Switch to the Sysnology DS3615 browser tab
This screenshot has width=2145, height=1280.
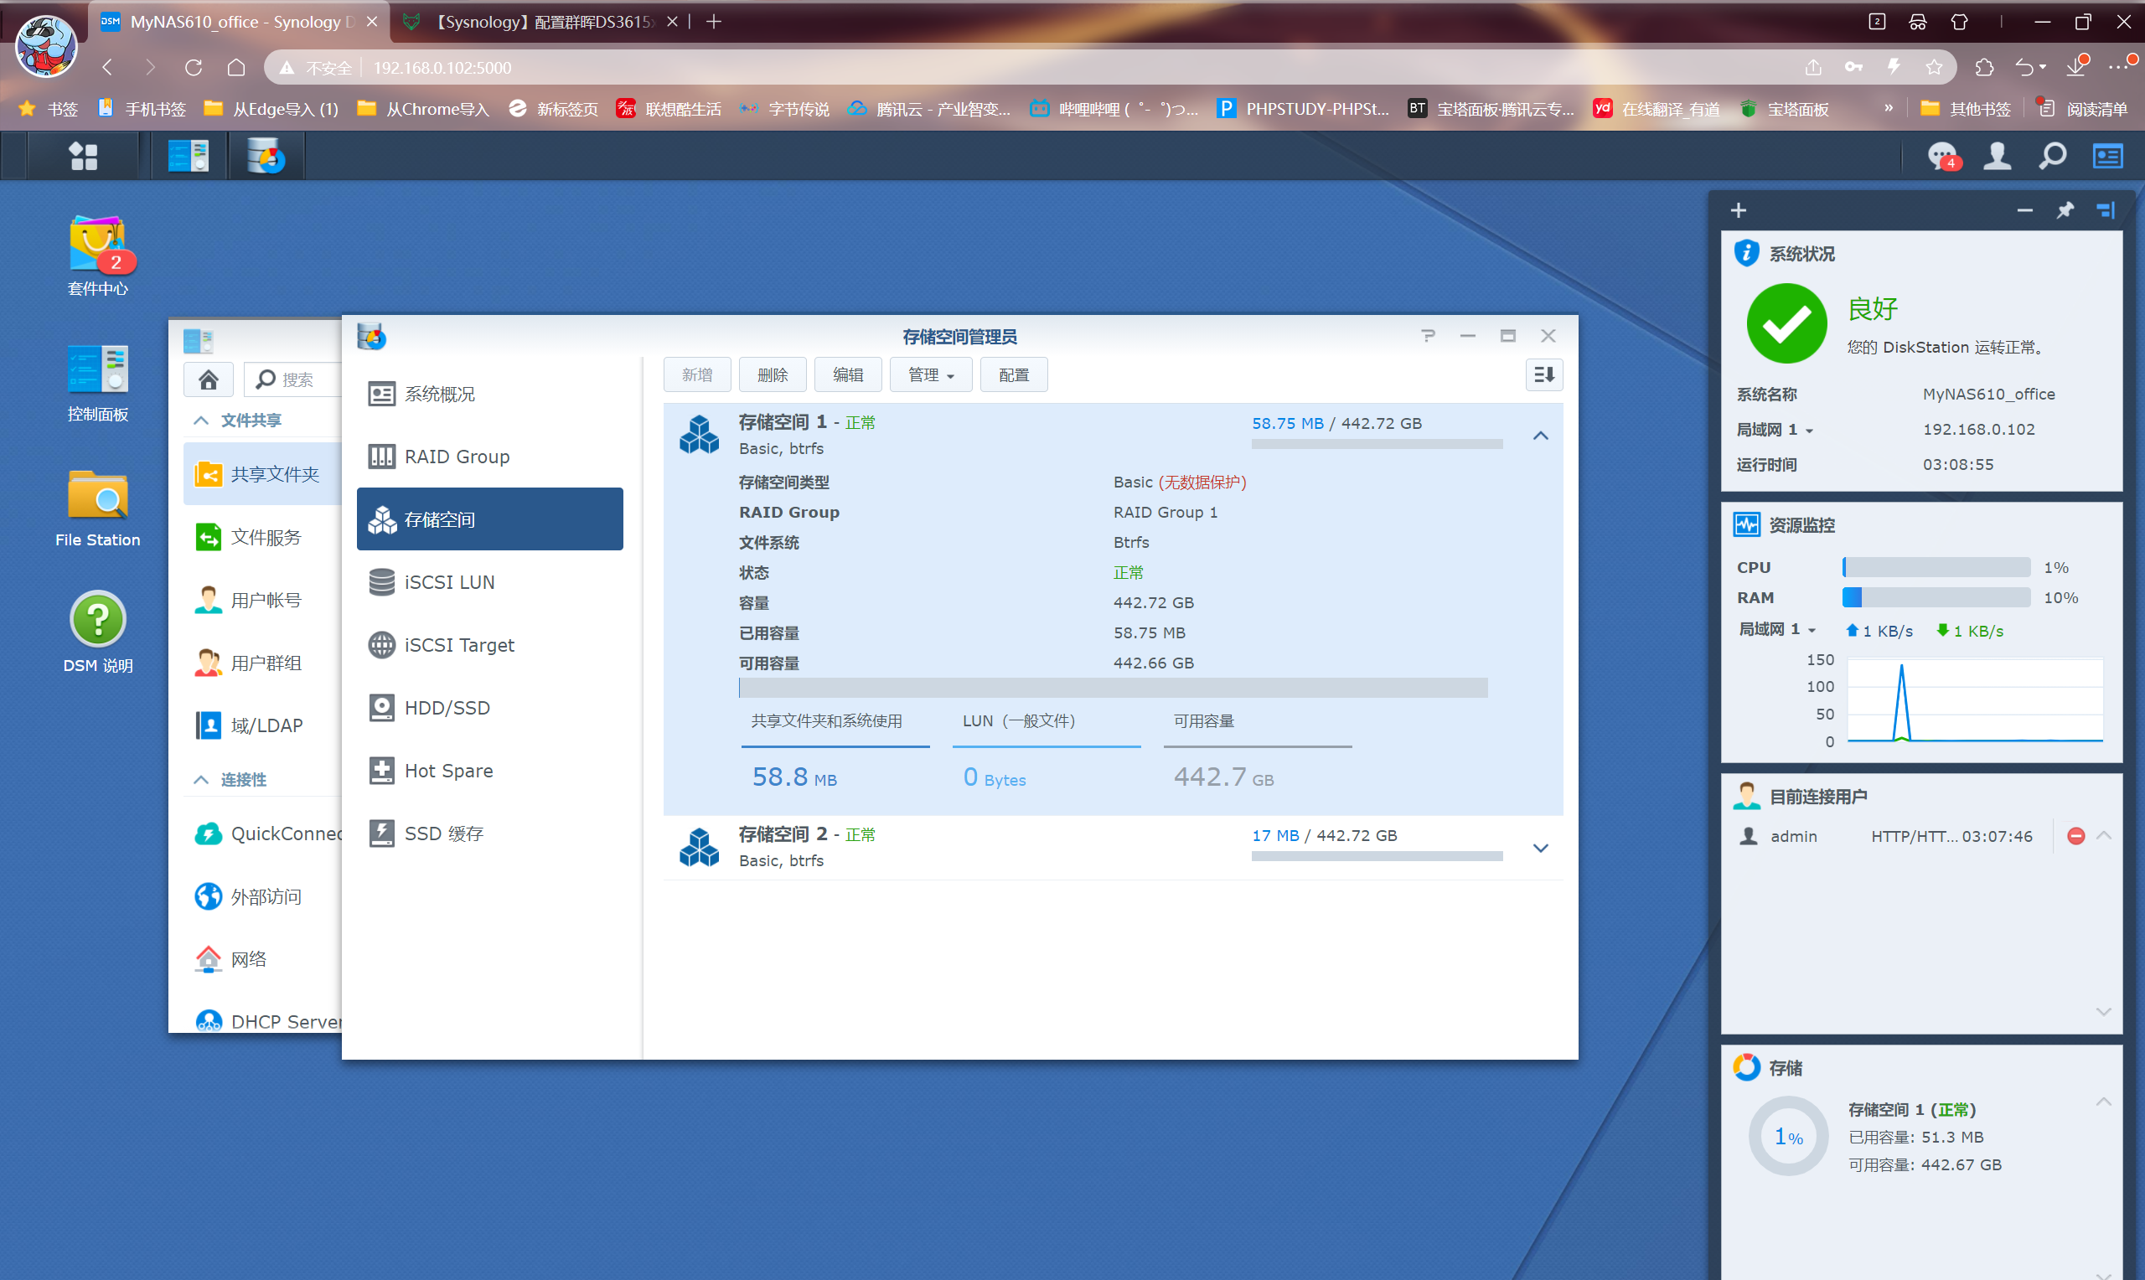pyautogui.click(x=540, y=22)
